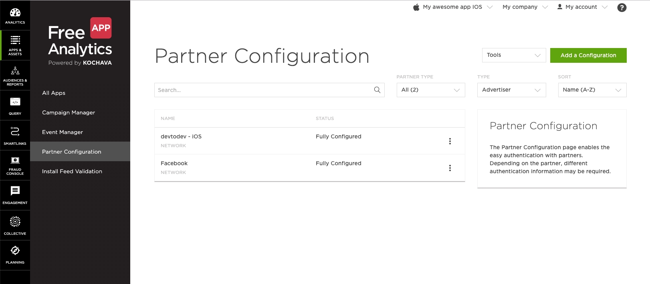Select Campaign Manager in the submenu
This screenshot has width=650, height=284.
pyautogui.click(x=69, y=112)
